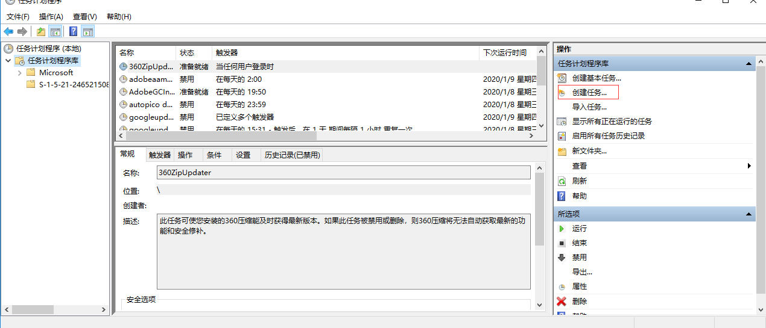Image resolution: width=766 pixels, height=328 pixels.
Task: Open the 帮助(H) menu
Action: [119, 17]
